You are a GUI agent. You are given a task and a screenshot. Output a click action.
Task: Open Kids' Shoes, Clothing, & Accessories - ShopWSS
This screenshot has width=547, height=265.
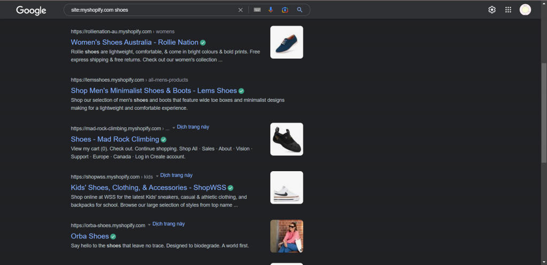[149, 187]
